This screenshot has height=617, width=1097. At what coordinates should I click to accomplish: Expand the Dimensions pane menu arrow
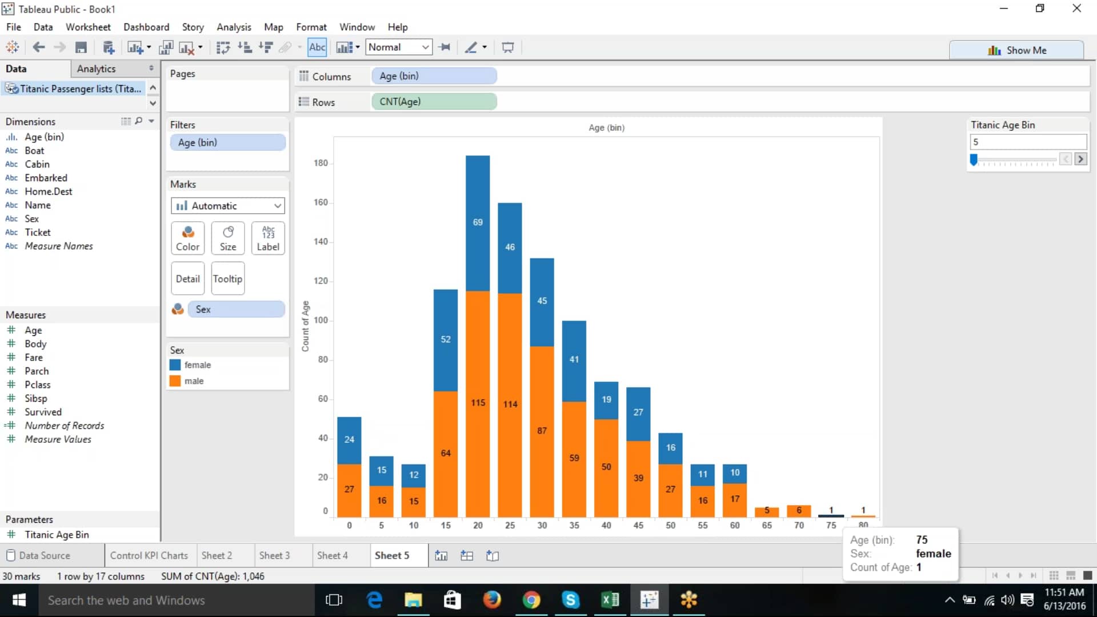click(151, 121)
